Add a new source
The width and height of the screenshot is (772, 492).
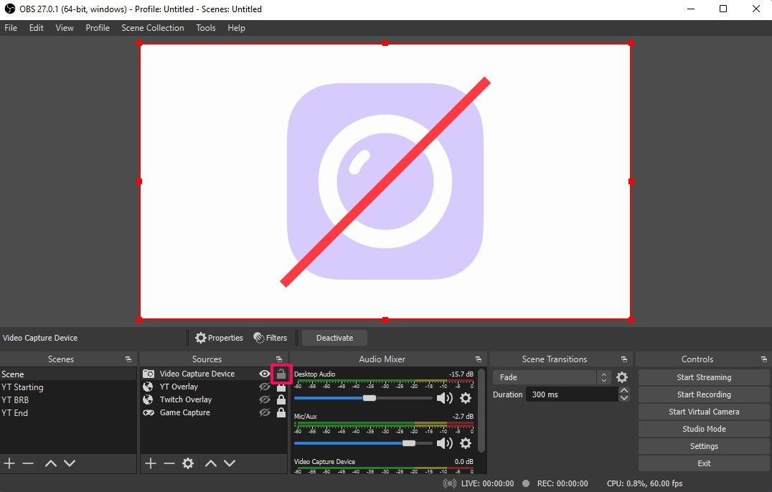point(151,463)
